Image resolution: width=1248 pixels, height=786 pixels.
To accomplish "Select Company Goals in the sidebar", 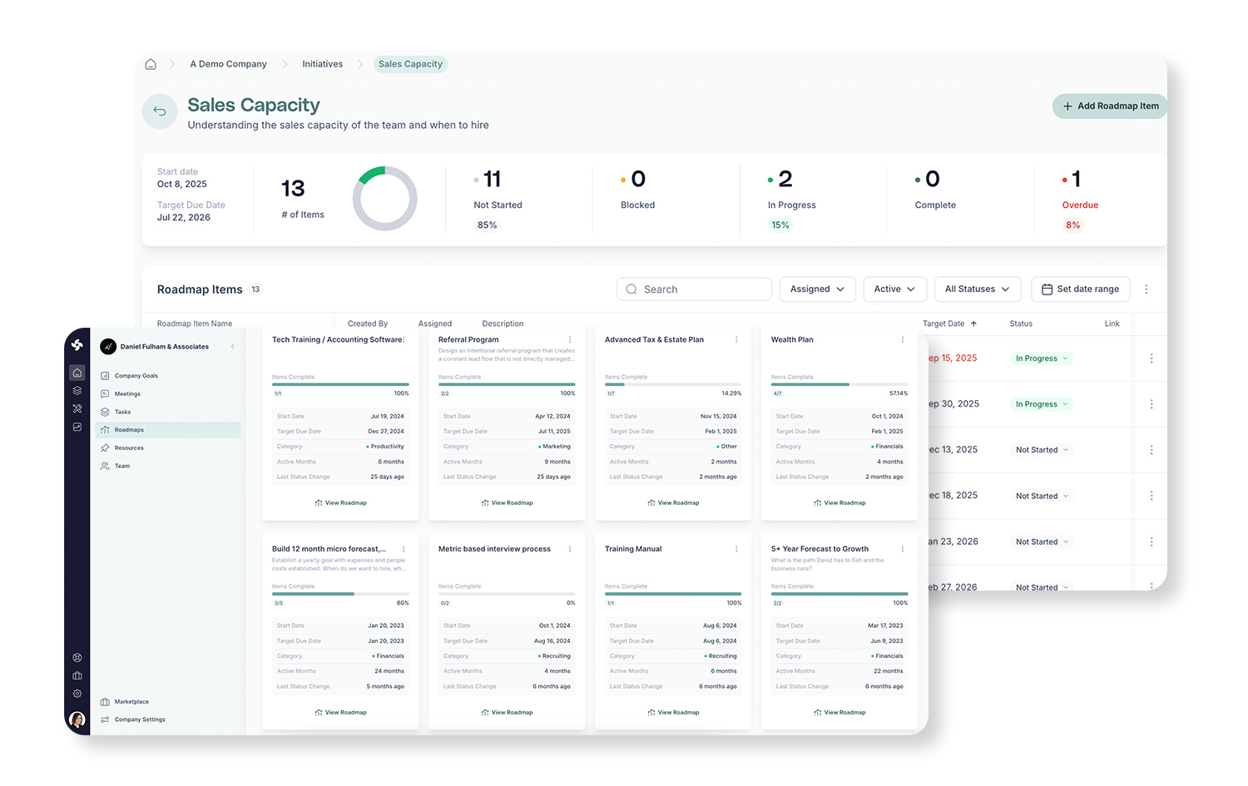I will click(x=136, y=376).
